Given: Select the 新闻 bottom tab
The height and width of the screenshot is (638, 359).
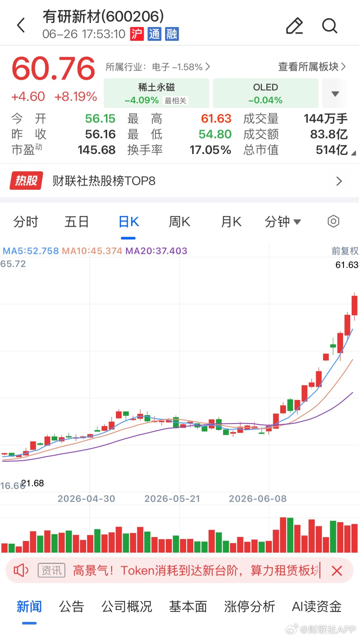Looking at the screenshot, I should click(29, 606).
